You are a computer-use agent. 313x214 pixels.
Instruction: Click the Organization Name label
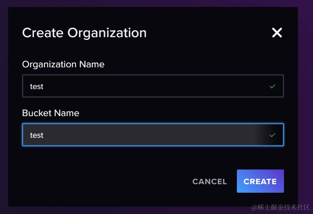pyautogui.click(x=63, y=64)
